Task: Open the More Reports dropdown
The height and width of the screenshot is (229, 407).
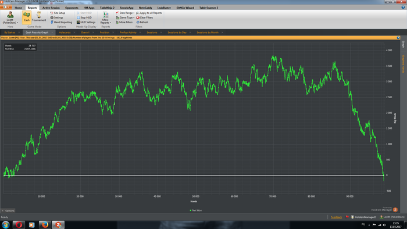Action: 105,17
